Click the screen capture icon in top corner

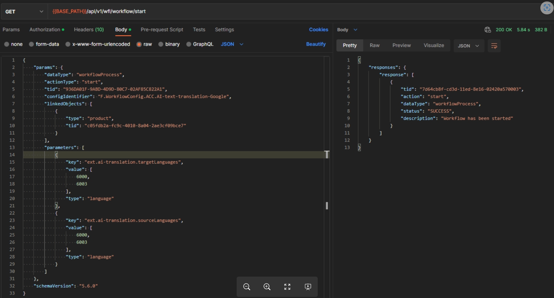tap(547, 8)
